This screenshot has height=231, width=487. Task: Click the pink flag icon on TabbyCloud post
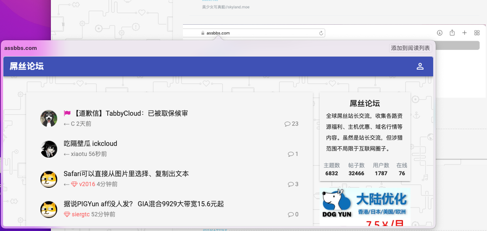click(x=67, y=113)
